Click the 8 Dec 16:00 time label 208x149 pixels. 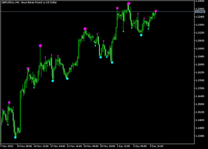[157, 146]
